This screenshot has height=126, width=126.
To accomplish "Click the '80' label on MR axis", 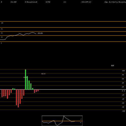I will click(x=123, y=75).
